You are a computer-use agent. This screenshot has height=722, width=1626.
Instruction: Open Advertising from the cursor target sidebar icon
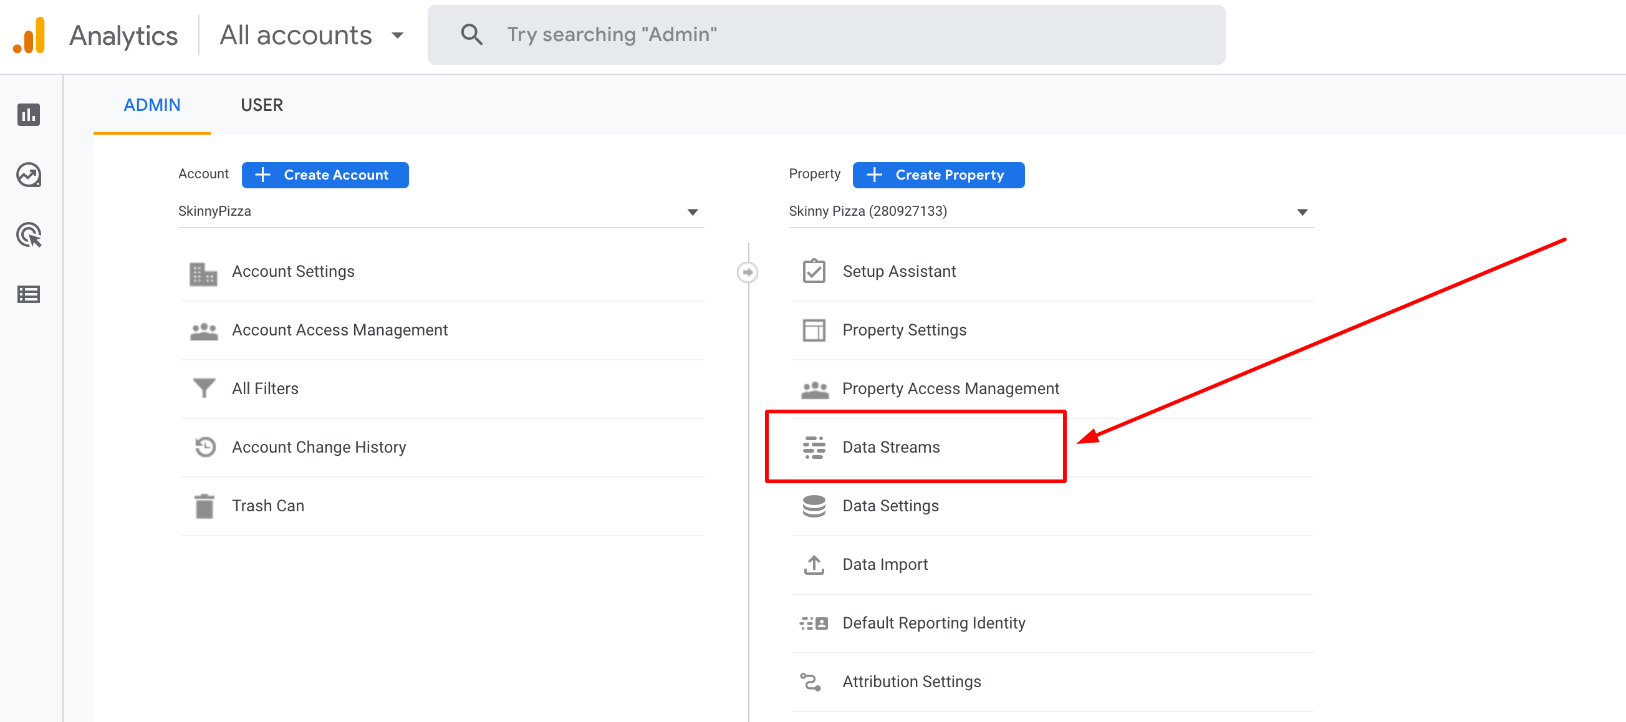tap(29, 235)
